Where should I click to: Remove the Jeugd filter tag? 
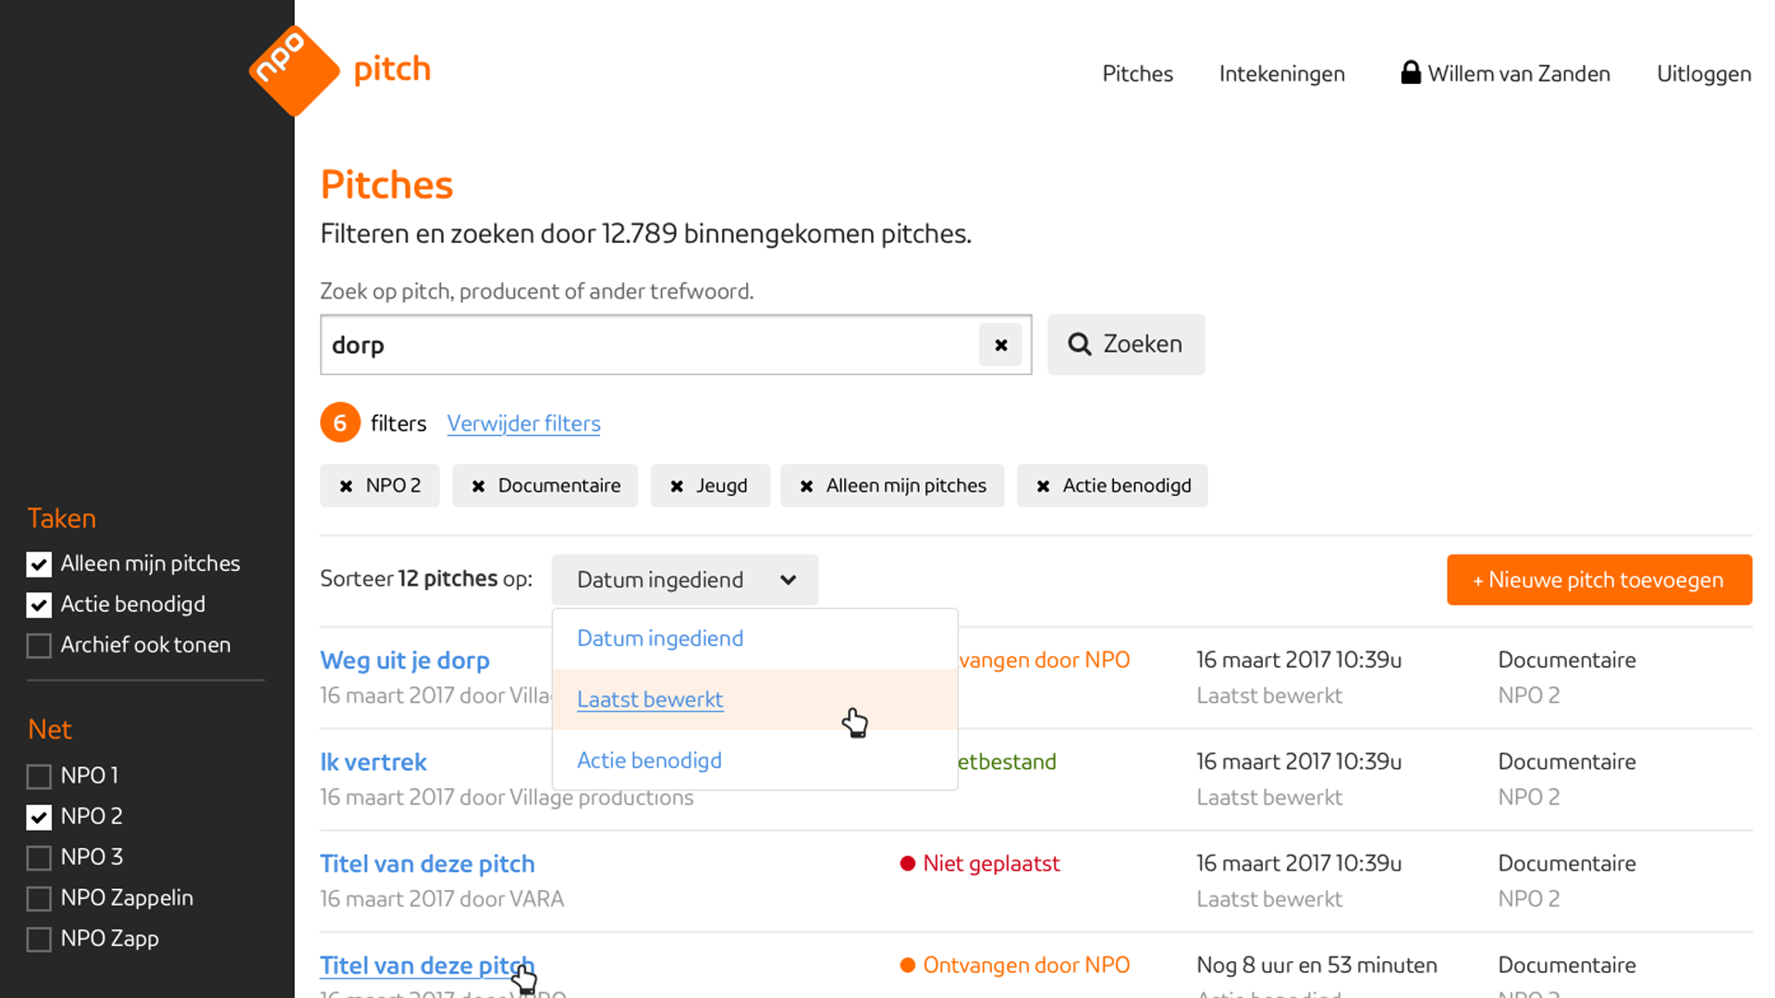pos(677,486)
